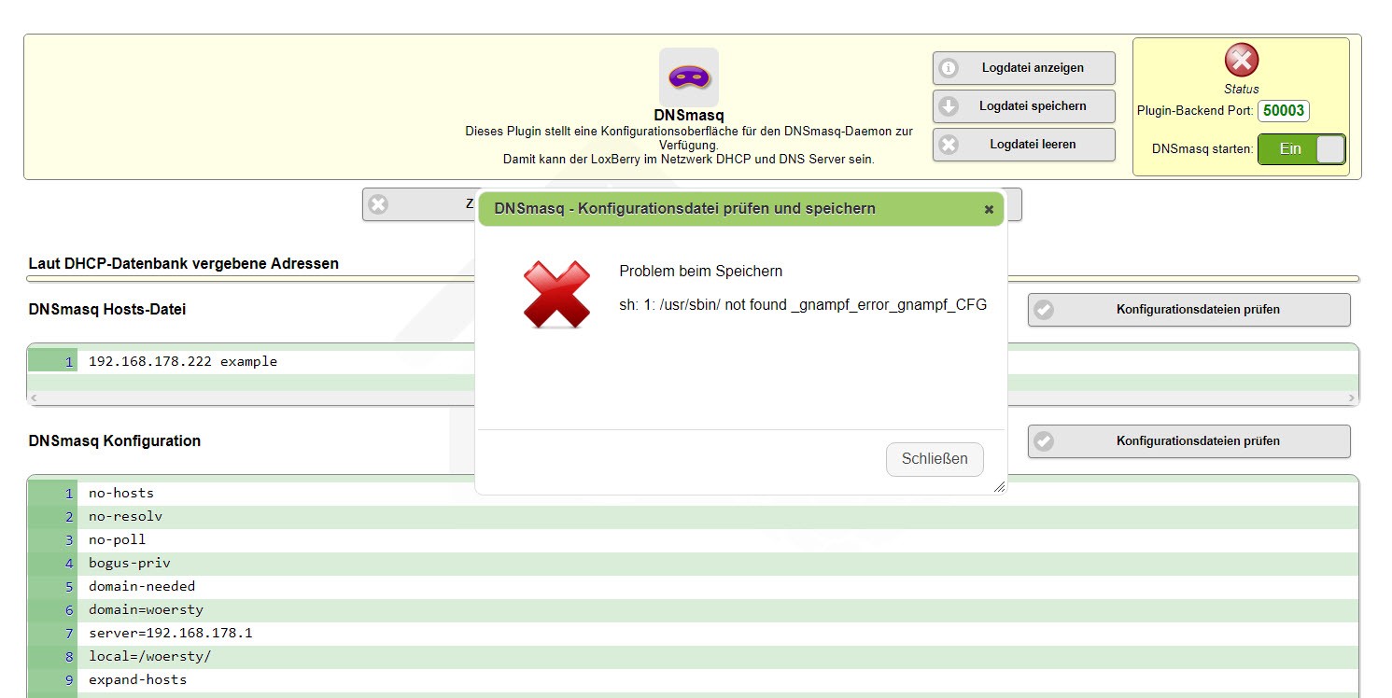The height and width of the screenshot is (698, 1392).
Task: Click the Laut DHCP-Datenbank vergebene Adressen heading
Action: click(x=184, y=263)
